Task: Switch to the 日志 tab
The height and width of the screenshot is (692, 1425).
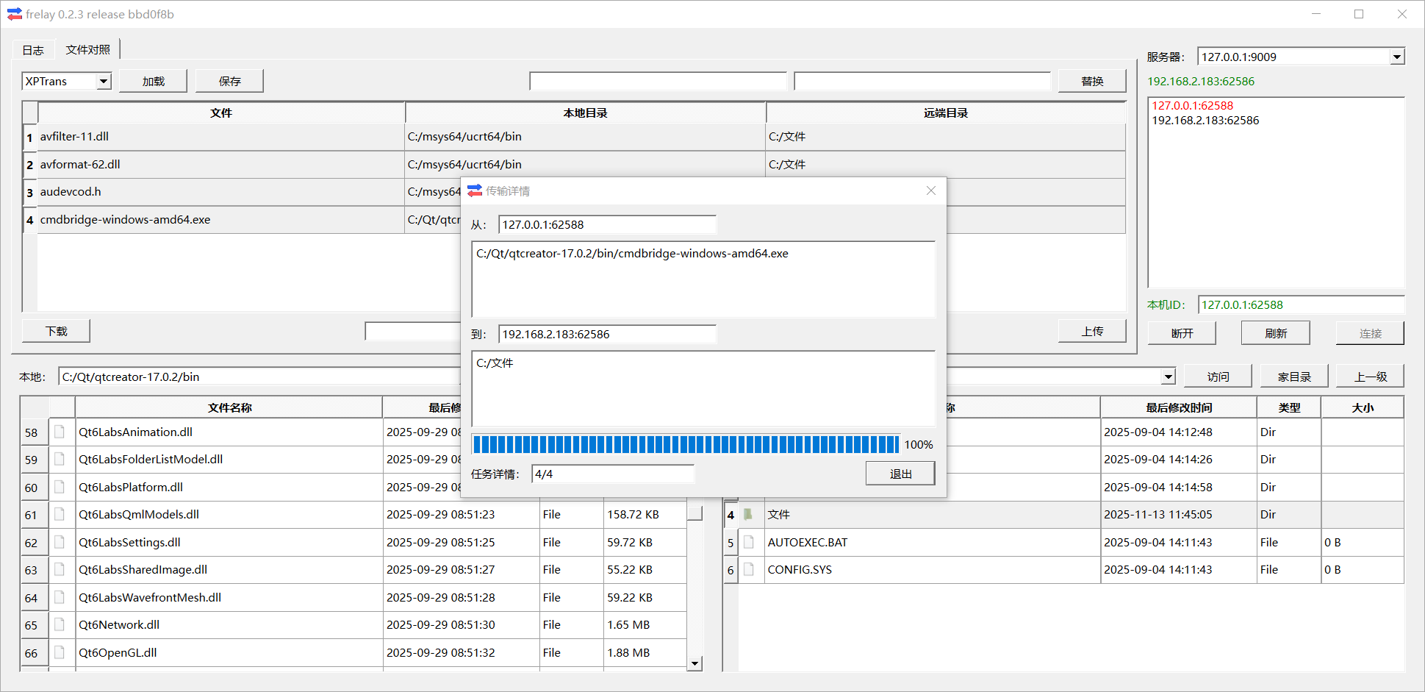Action: [33, 50]
